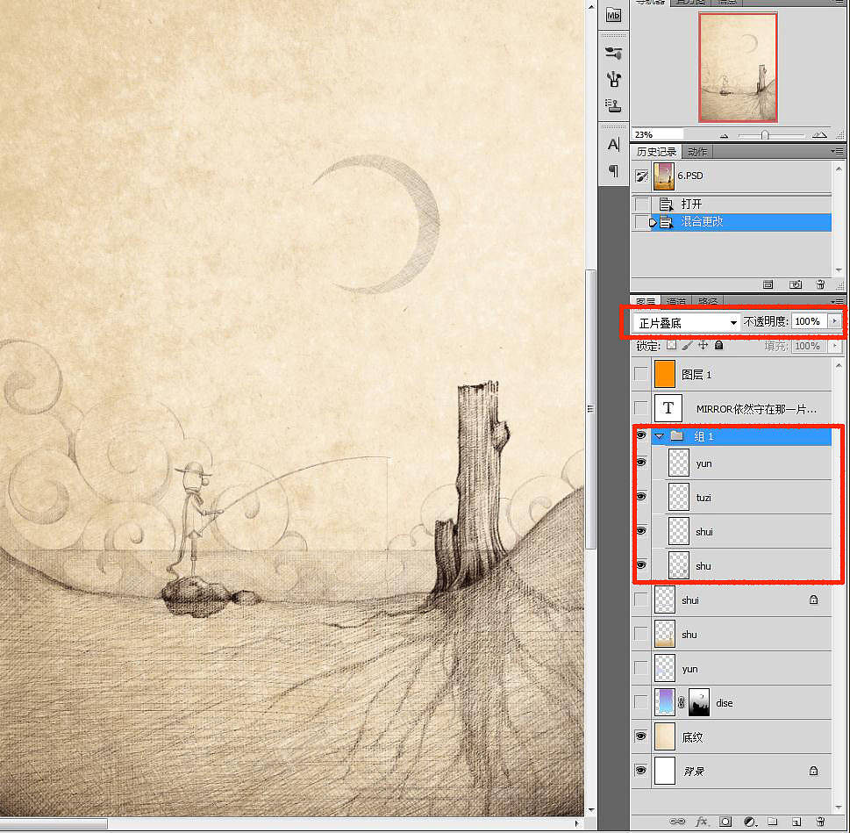Create a new layer via bottom icon
The height and width of the screenshot is (833, 850).
click(x=796, y=822)
